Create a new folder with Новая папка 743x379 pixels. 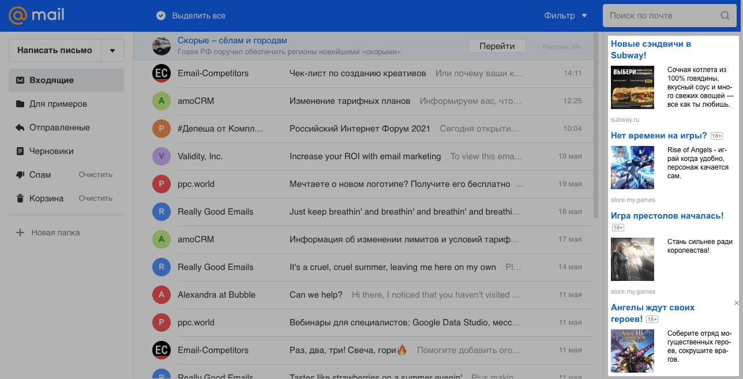(55, 232)
